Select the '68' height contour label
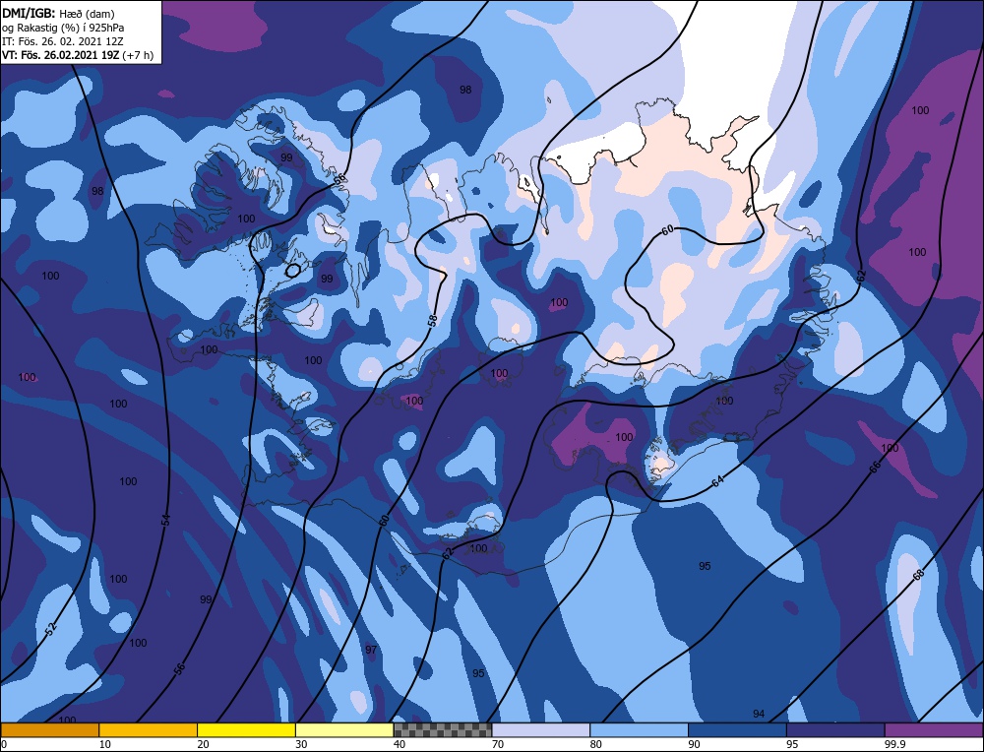984x752 pixels. coord(918,575)
